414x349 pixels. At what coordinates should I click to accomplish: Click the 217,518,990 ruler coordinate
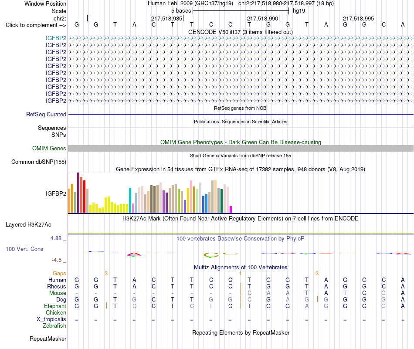[x=262, y=18]
